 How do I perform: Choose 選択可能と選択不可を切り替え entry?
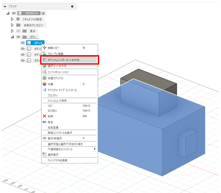coord(70,144)
